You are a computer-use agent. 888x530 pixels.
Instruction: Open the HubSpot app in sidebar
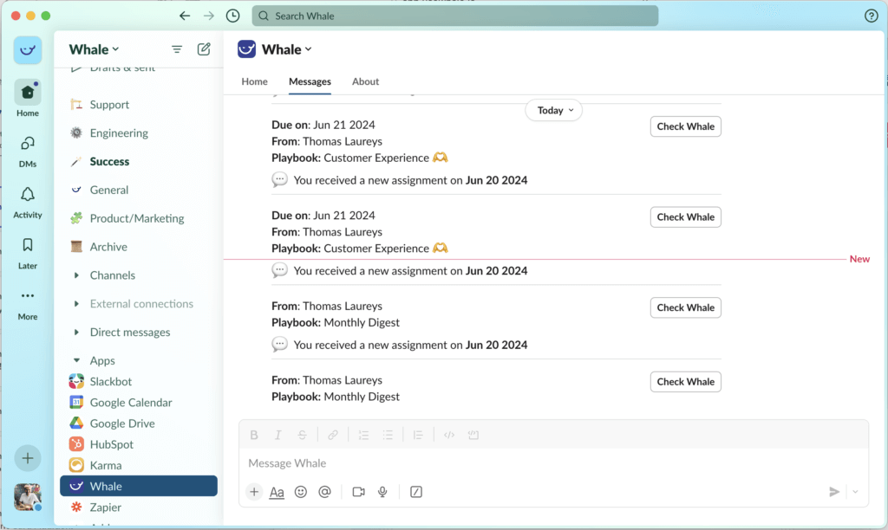point(111,444)
